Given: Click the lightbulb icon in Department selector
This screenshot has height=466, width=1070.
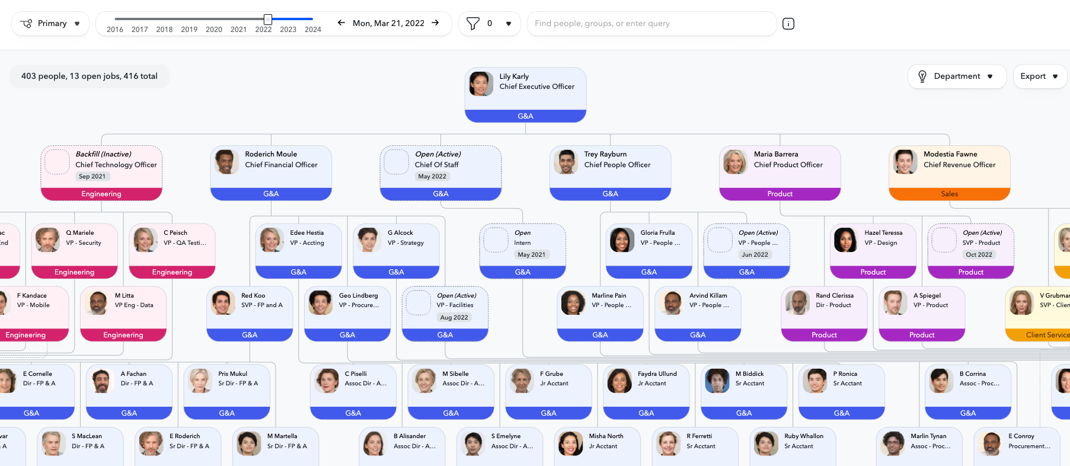Looking at the screenshot, I should click(x=922, y=76).
